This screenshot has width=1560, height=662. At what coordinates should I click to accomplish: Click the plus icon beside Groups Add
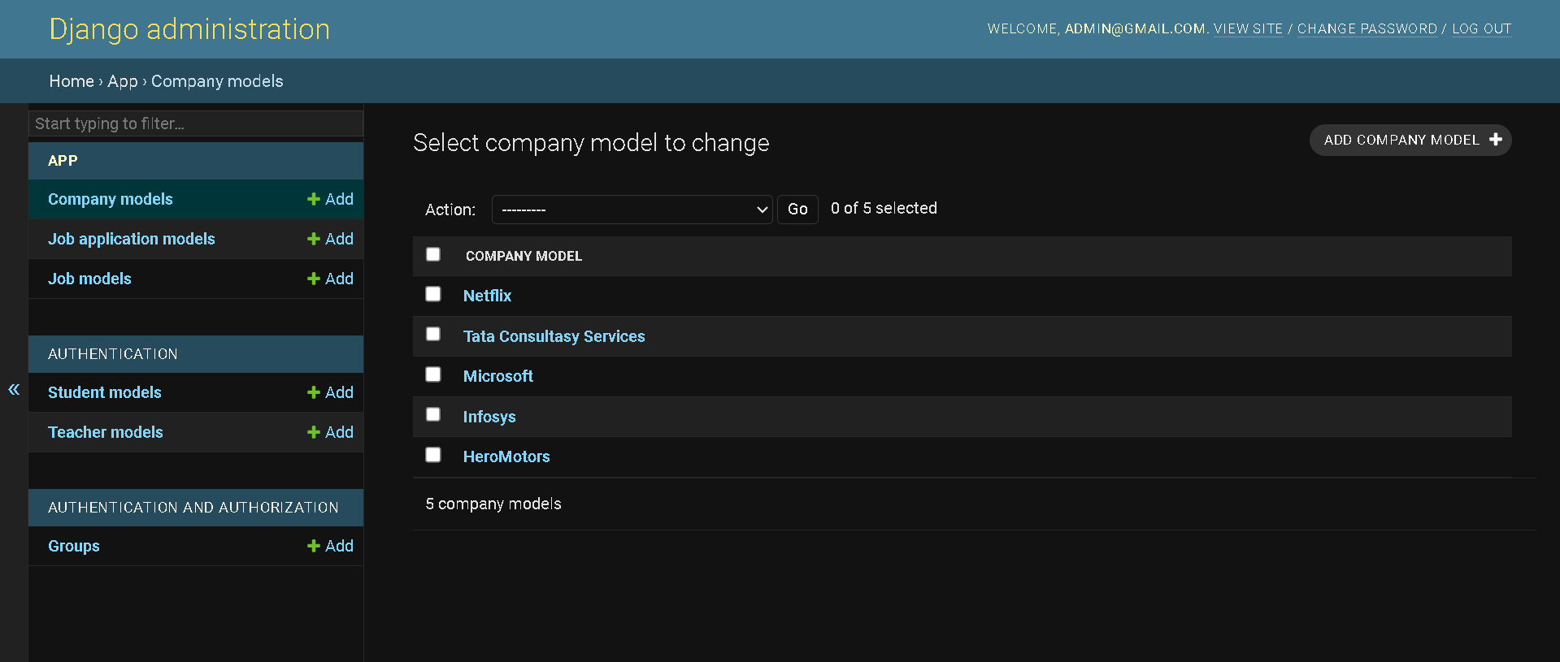[313, 546]
